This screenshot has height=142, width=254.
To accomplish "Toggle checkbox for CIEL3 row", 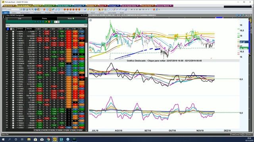I will tap(13, 66).
